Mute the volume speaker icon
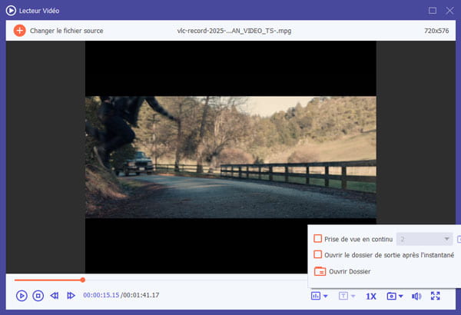This screenshot has height=315, width=461. (x=416, y=296)
